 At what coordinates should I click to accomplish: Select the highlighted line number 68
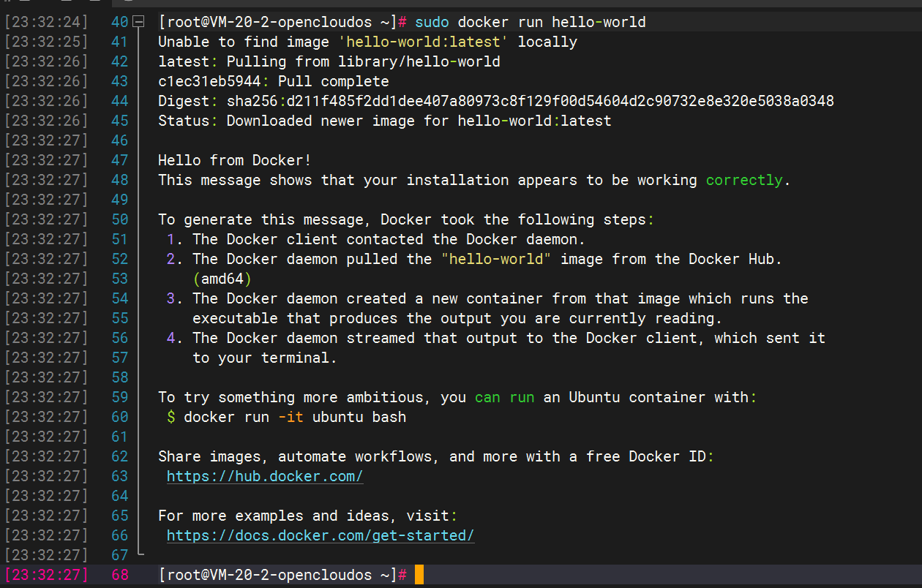(x=119, y=575)
